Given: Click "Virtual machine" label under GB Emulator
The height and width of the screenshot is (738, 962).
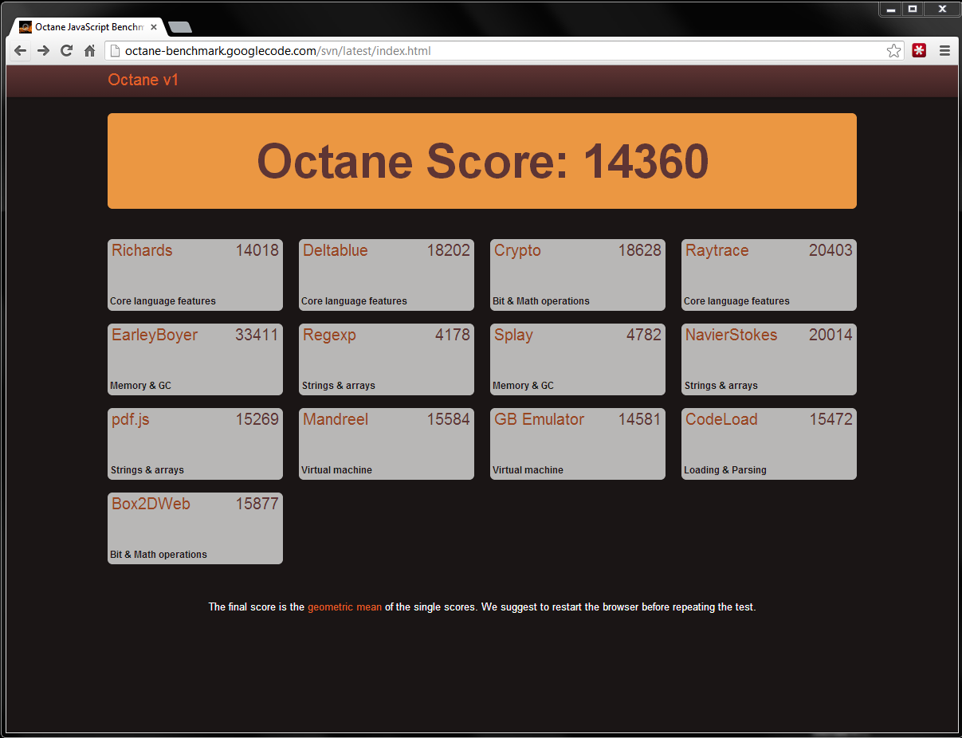Looking at the screenshot, I should [x=528, y=470].
